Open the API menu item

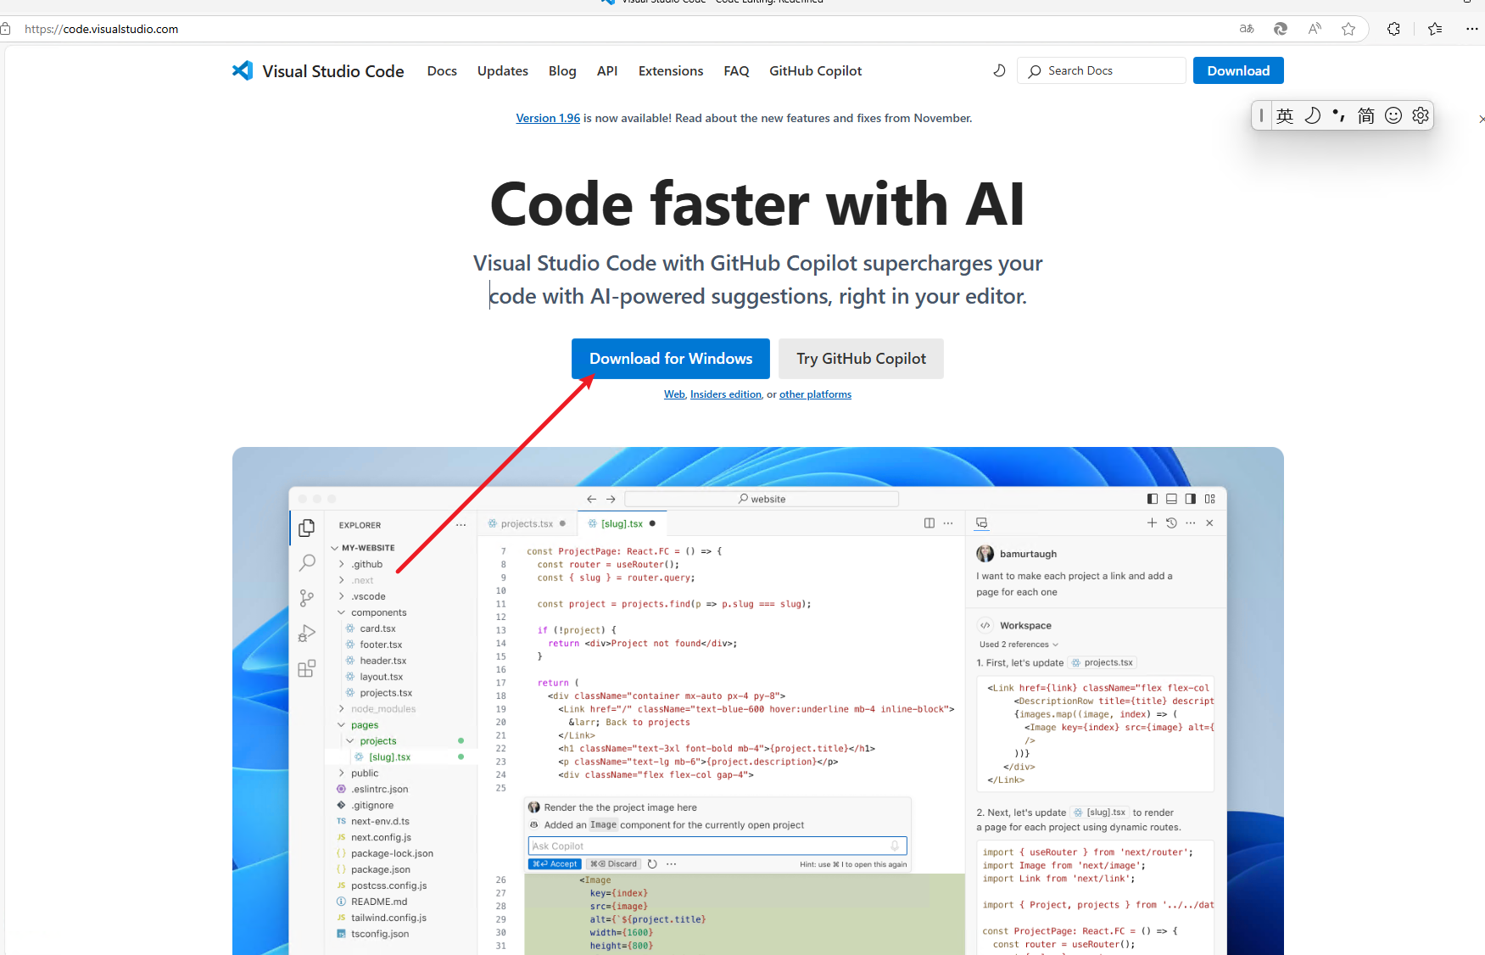pyautogui.click(x=607, y=71)
